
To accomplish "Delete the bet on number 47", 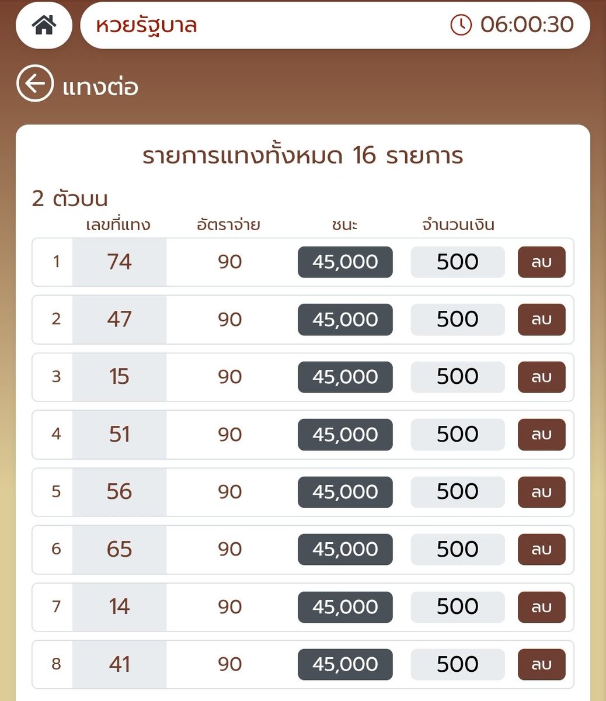I will pyautogui.click(x=542, y=320).
